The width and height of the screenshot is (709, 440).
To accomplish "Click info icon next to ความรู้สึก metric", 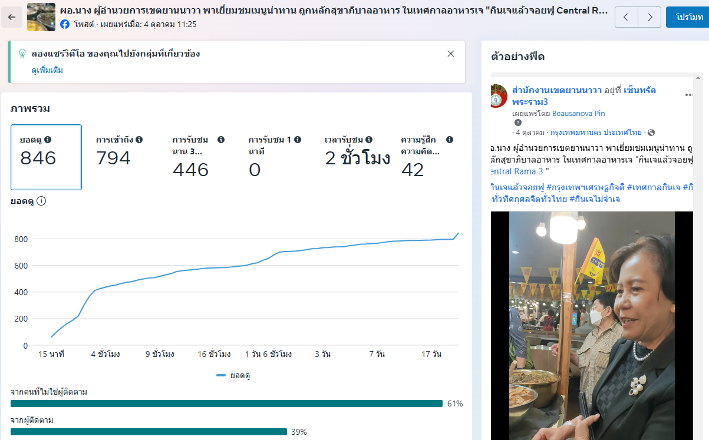I will click(450, 140).
